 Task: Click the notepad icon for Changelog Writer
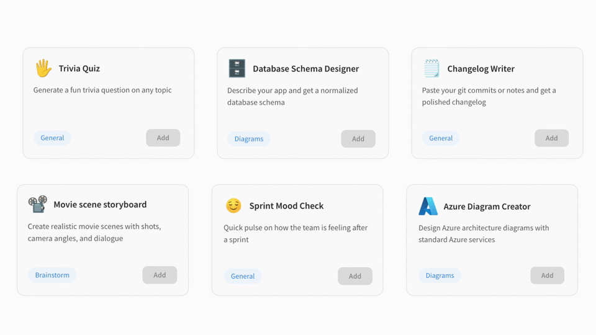tap(431, 68)
